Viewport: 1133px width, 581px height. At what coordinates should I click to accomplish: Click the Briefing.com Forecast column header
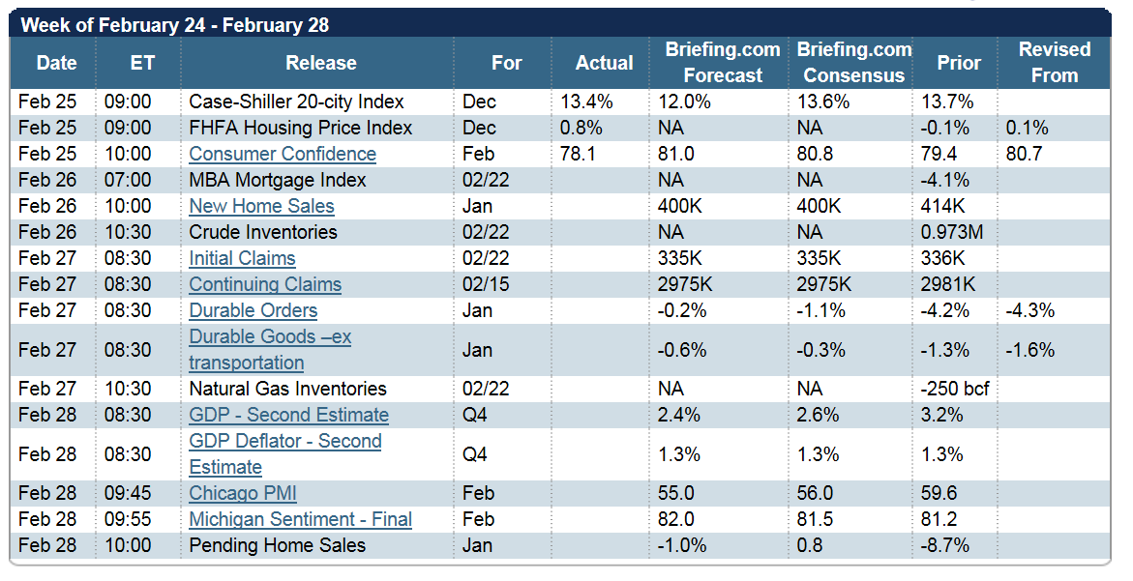tap(723, 63)
